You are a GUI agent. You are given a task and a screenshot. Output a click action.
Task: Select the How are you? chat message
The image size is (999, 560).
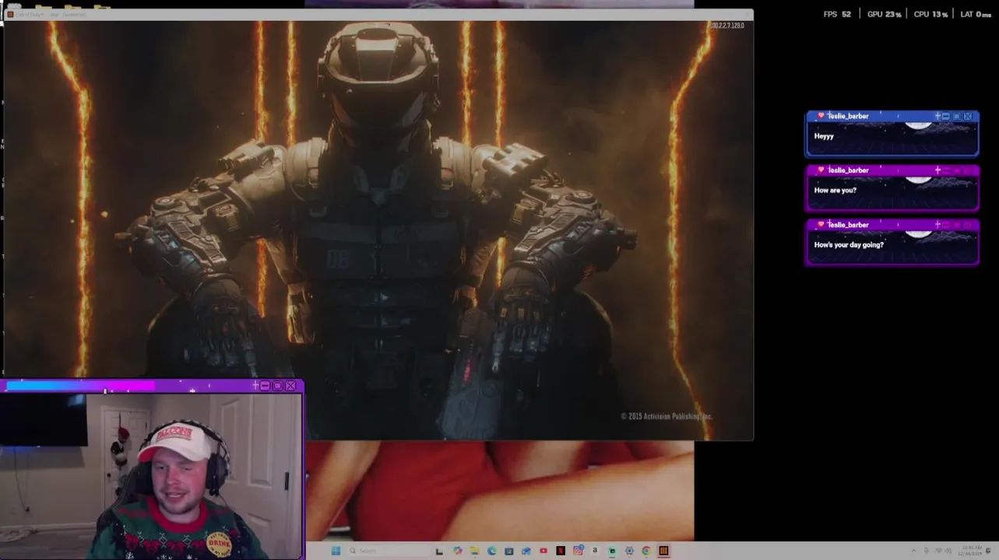click(x=835, y=190)
